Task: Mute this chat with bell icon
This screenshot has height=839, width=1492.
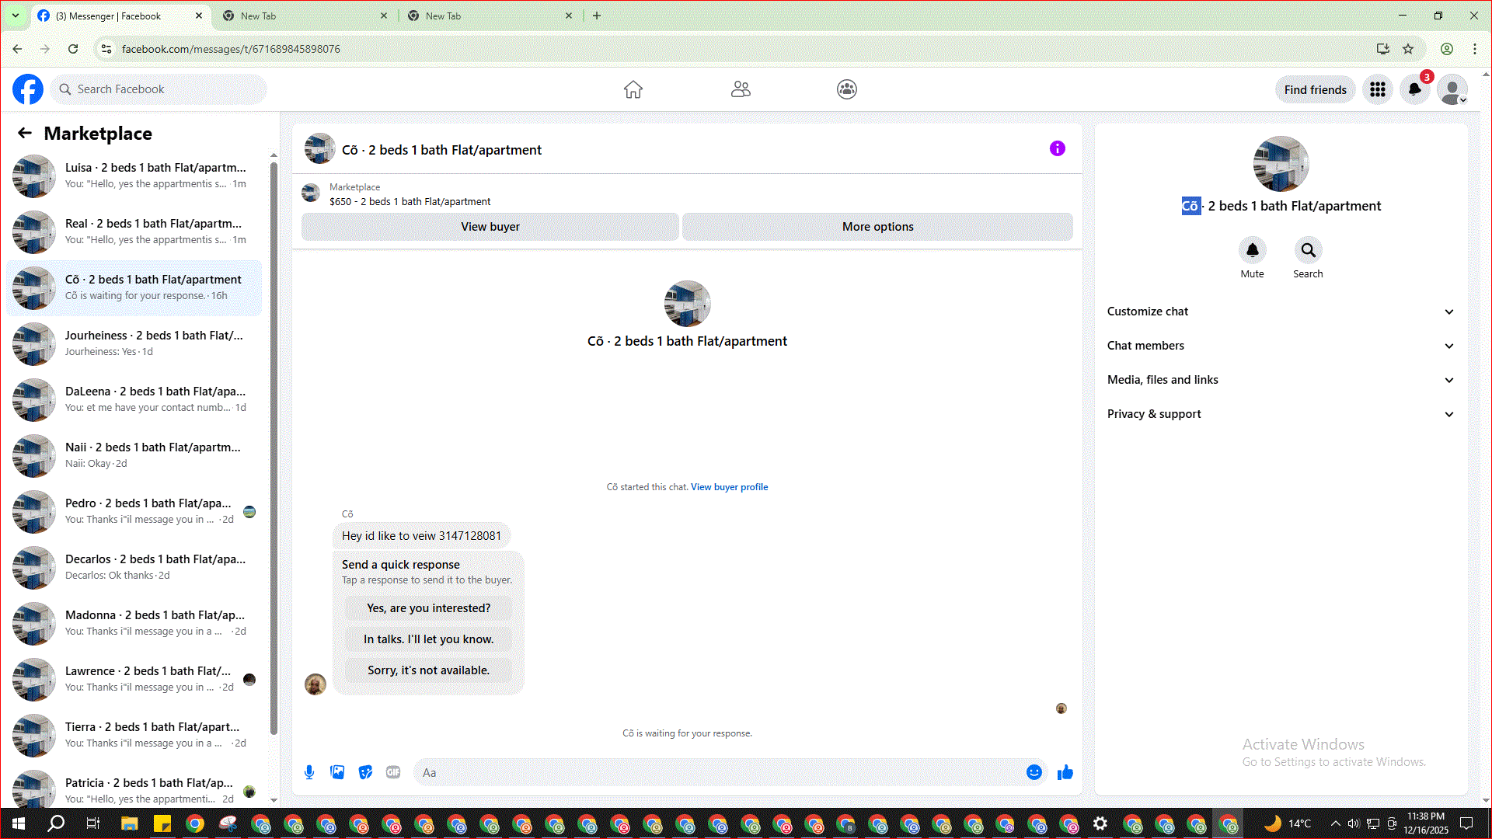Action: (1253, 250)
